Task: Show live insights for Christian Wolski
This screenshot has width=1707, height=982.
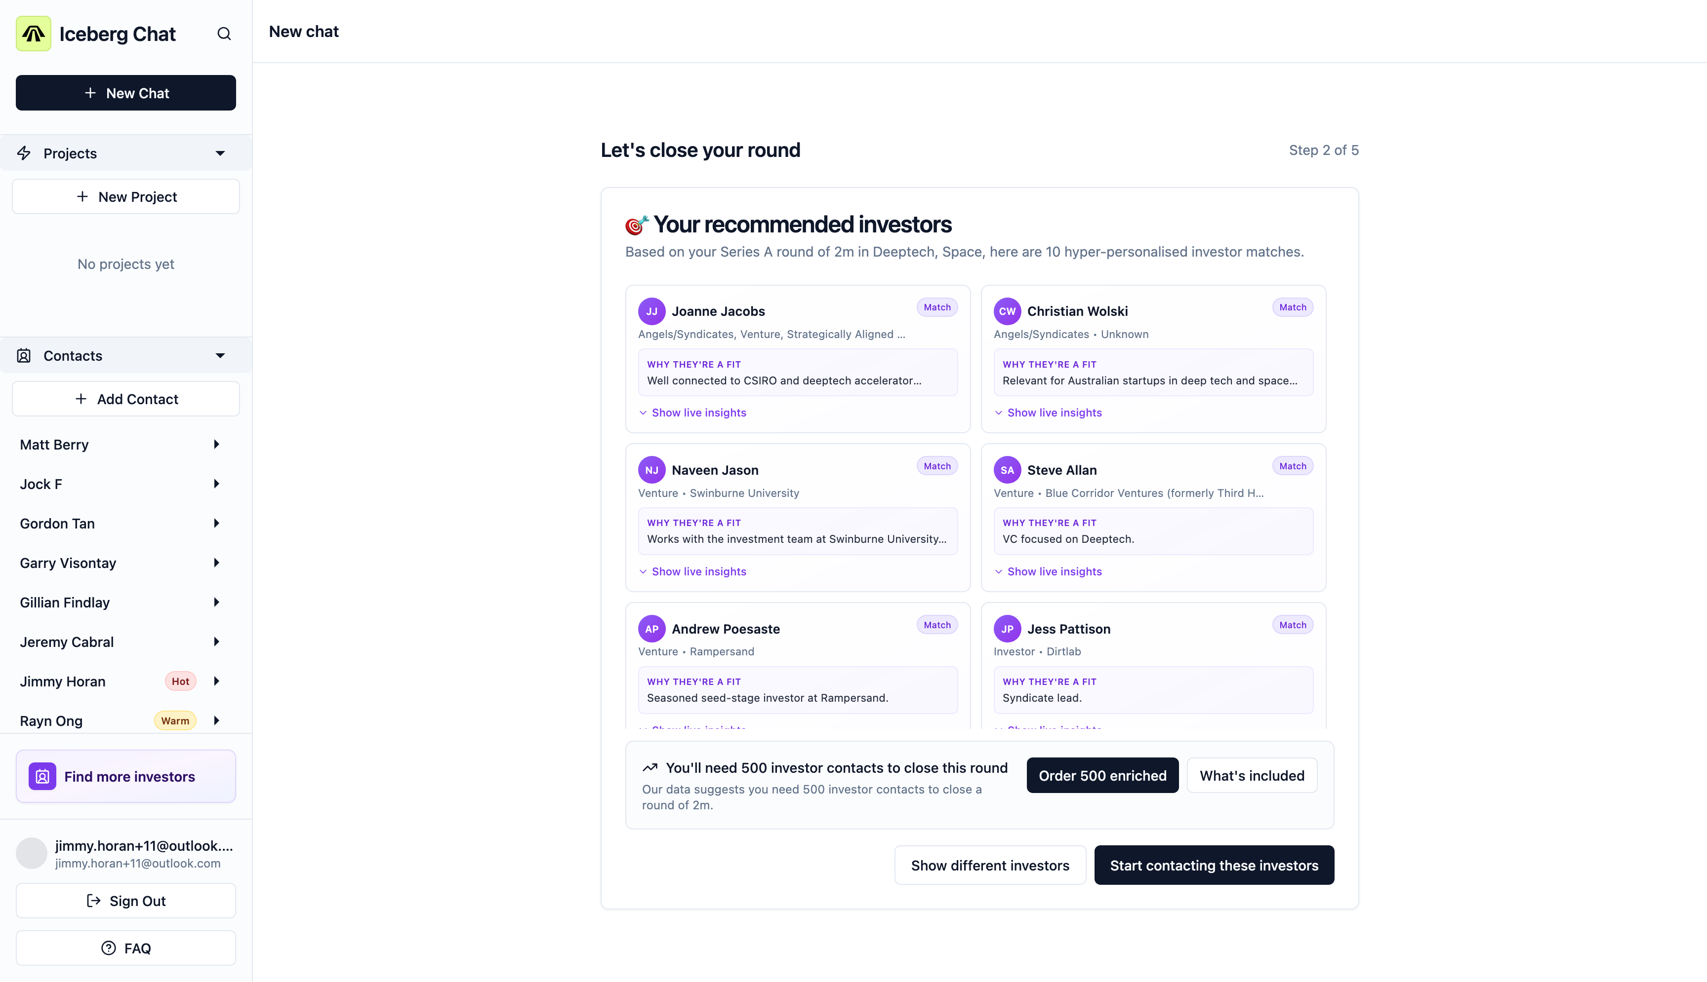Action: coord(1048,412)
